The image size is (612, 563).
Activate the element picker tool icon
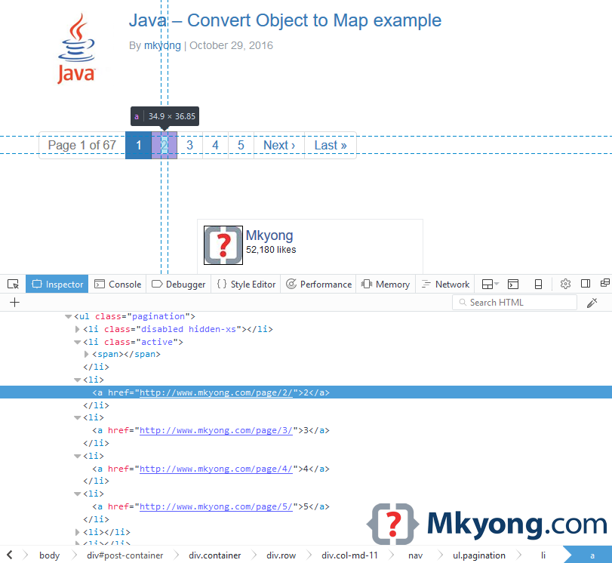[x=13, y=285]
